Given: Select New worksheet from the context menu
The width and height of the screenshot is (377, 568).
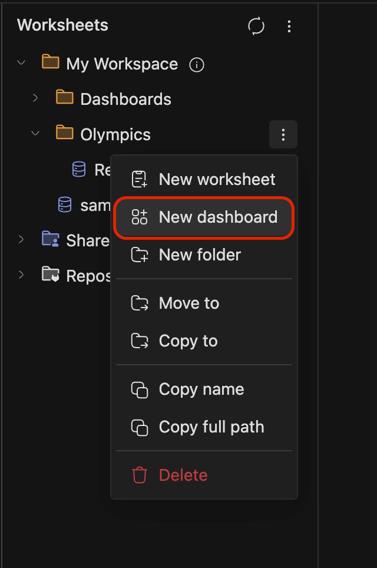Looking at the screenshot, I should pos(216,179).
